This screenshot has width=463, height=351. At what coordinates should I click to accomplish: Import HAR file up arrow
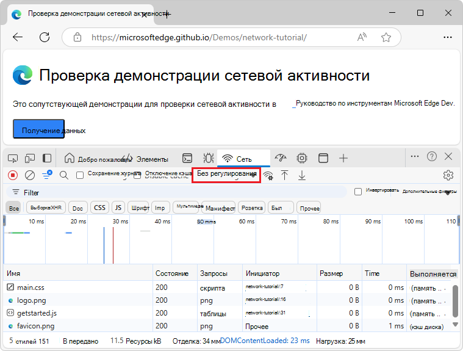284,175
